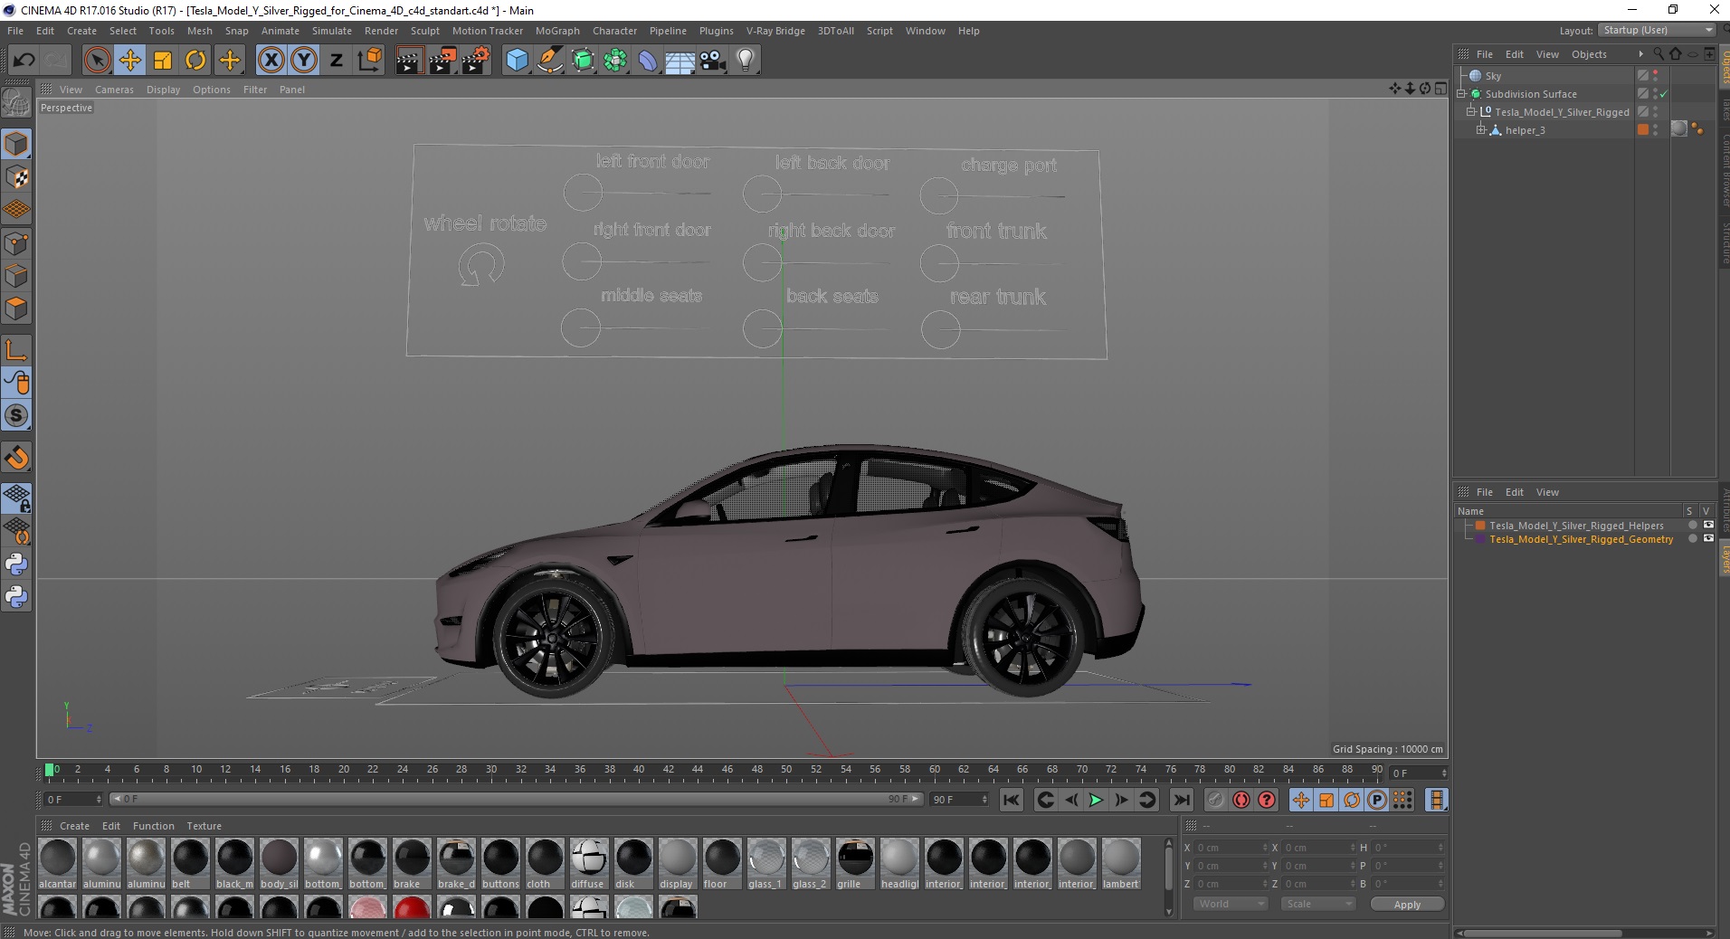Screen dimensions: 1730x939
Task: Select Tesla_Model_Y_Silver_Rigged_Geometry layer
Action: 1581,539
